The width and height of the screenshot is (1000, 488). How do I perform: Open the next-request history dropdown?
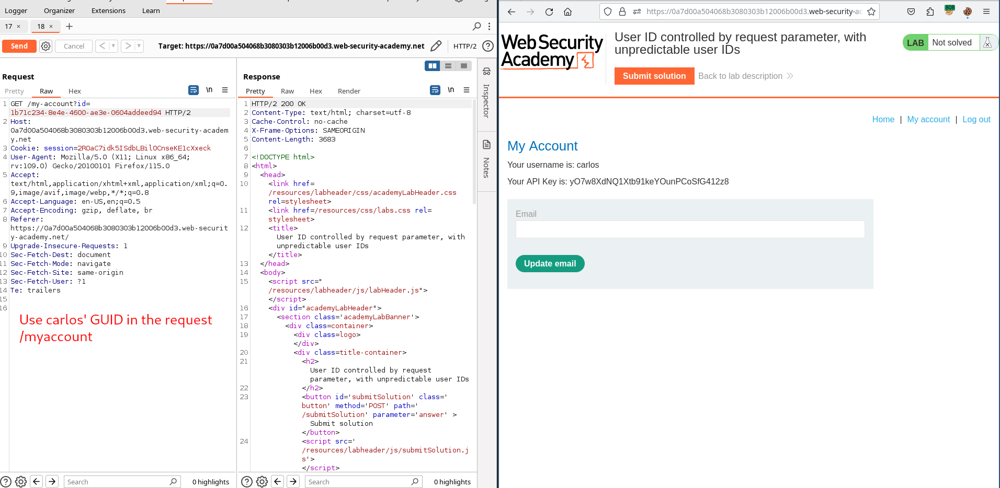coord(139,46)
